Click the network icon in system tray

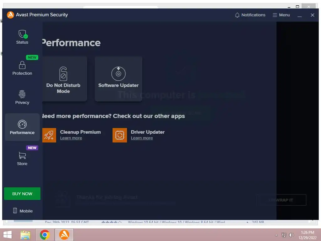(x=284, y=235)
